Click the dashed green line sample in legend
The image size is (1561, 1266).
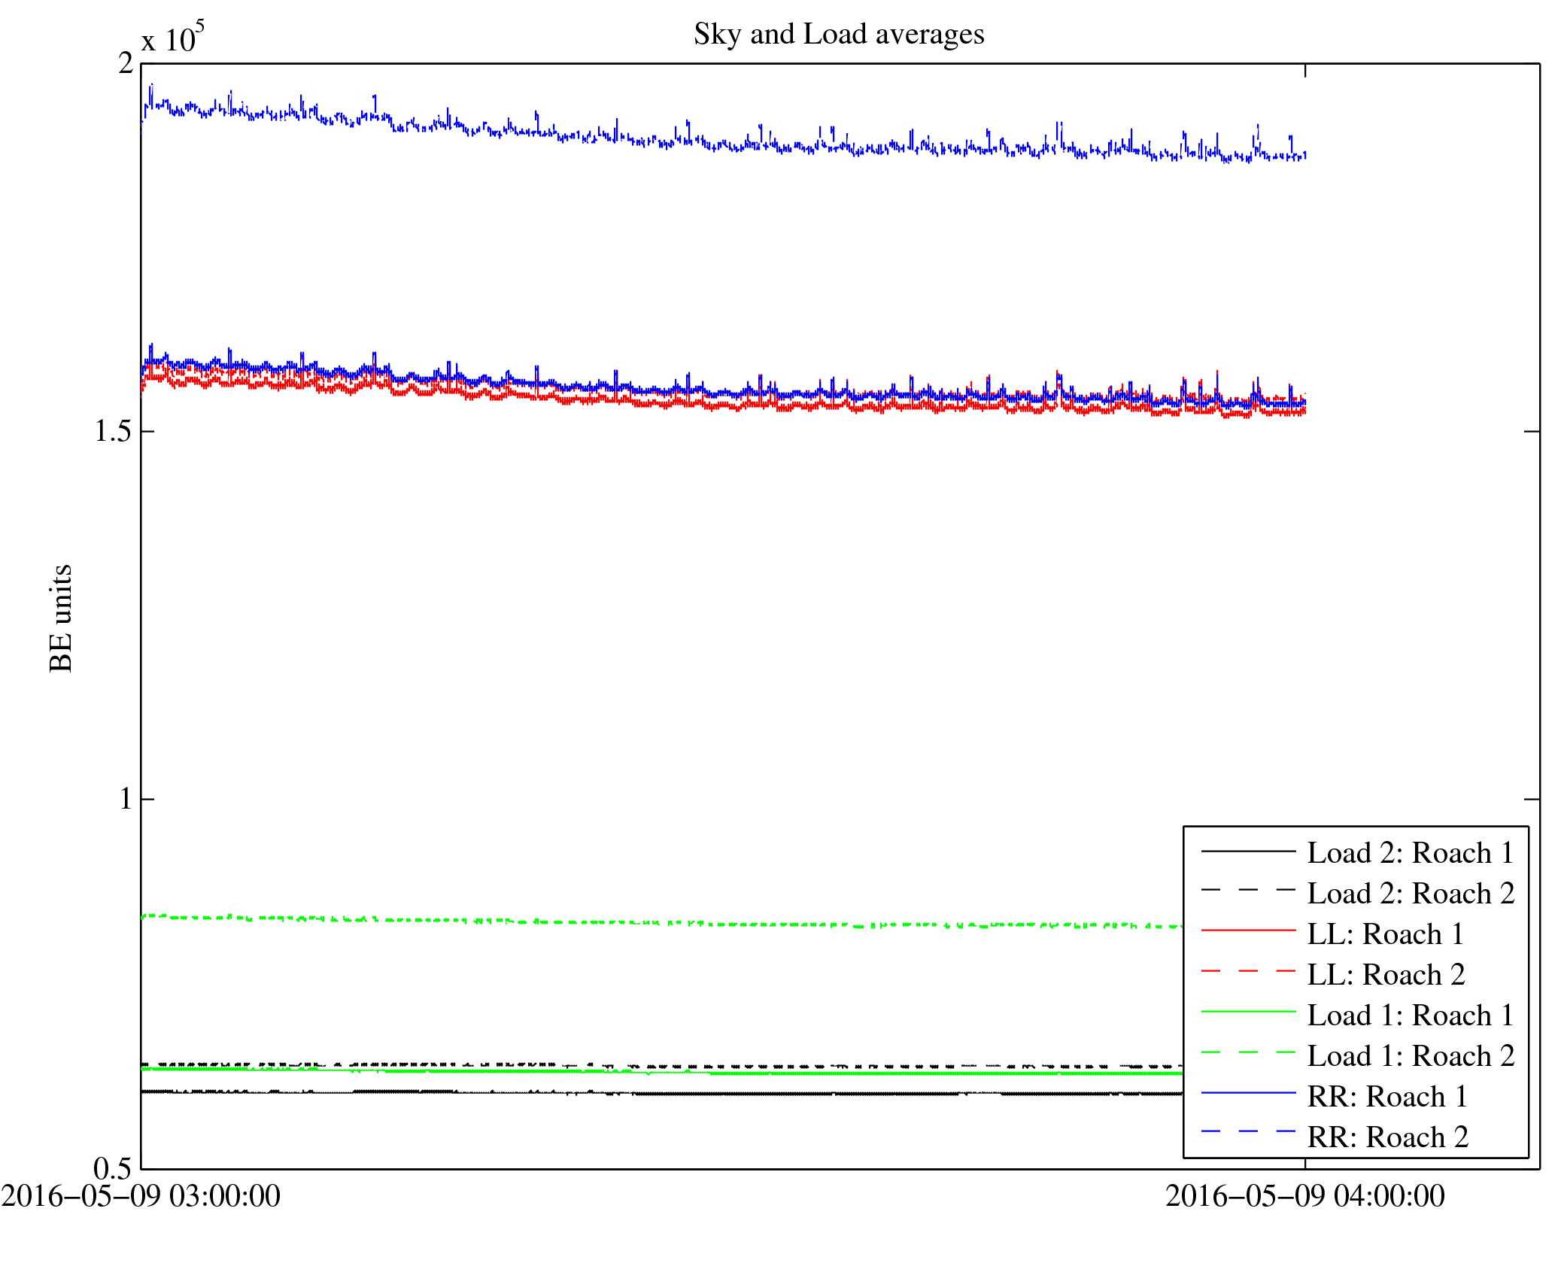[1248, 1053]
